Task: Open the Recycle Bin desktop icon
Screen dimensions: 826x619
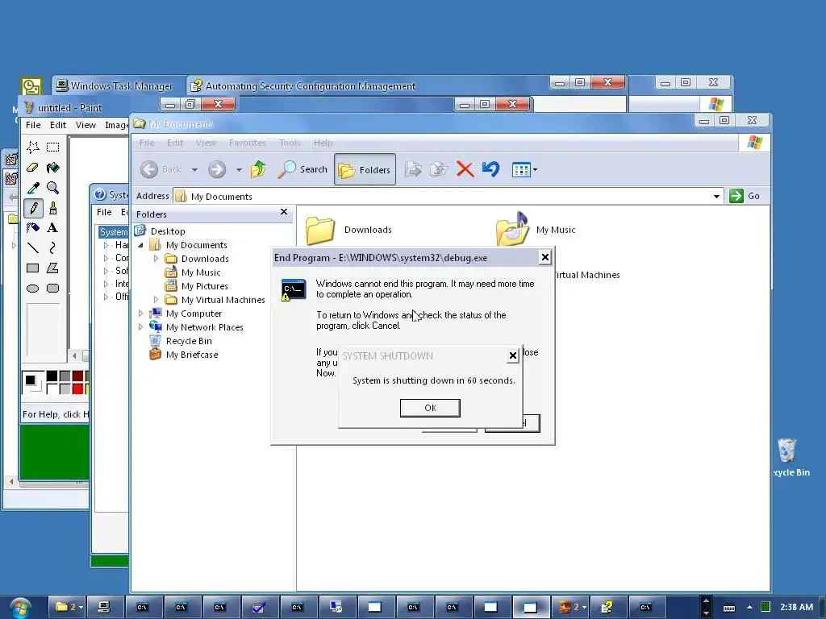Action: click(787, 458)
